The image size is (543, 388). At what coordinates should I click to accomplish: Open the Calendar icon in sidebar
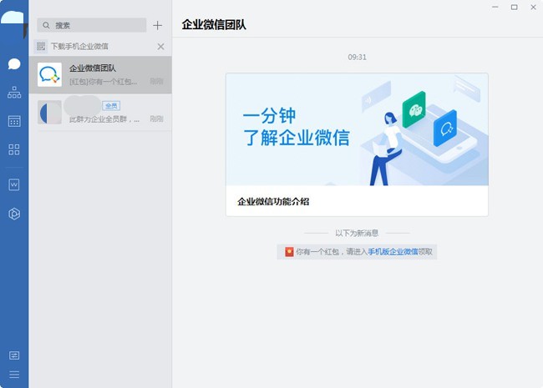tap(14, 121)
